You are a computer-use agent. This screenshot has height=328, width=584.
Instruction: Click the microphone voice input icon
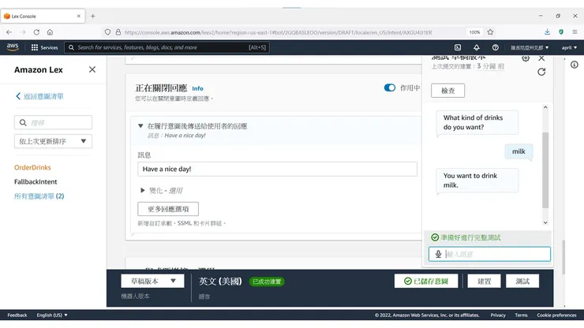coord(438,254)
